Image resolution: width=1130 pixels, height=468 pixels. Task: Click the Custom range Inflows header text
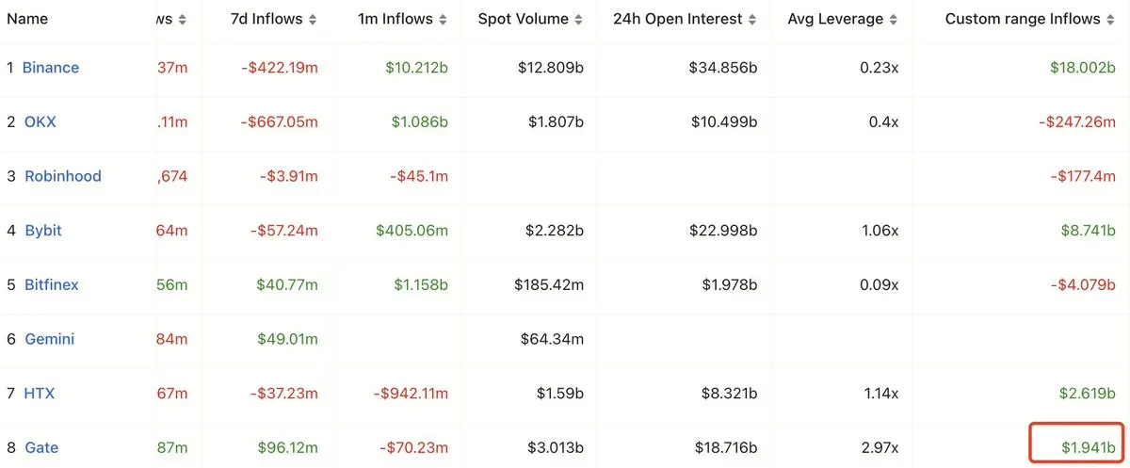(1023, 19)
